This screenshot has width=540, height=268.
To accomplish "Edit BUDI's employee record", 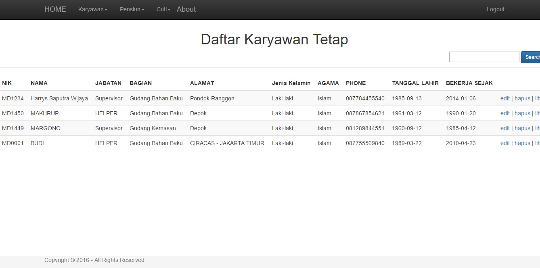I will click(x=505, y=143).
